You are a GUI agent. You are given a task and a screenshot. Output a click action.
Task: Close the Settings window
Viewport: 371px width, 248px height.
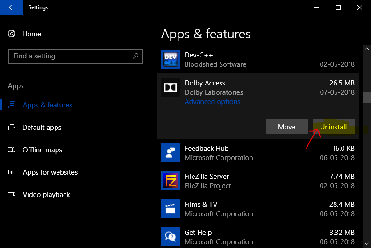pos(360,7)
